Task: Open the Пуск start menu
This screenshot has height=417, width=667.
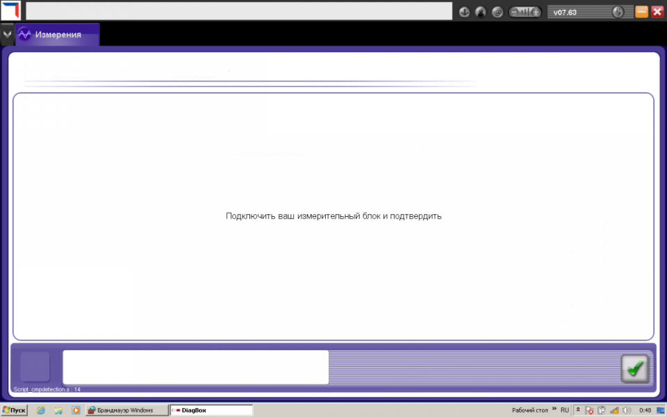Action: pos(14,410)
